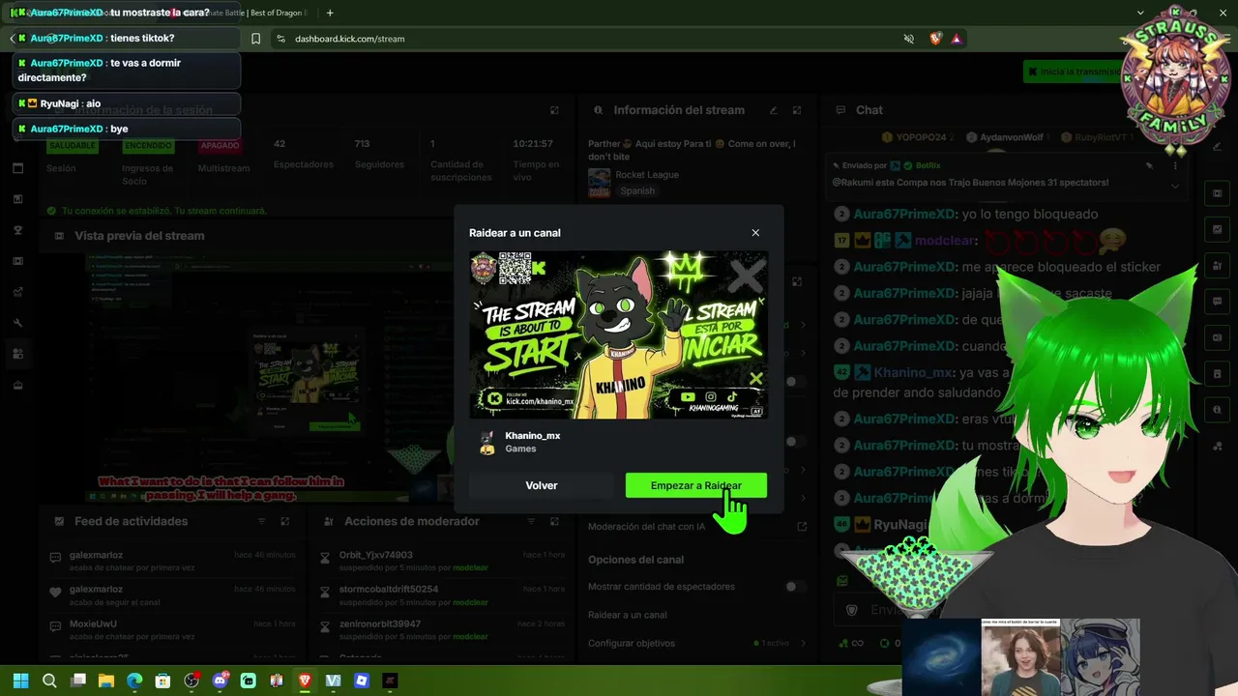Open the board icon in left sidebar

coord(17,199)
